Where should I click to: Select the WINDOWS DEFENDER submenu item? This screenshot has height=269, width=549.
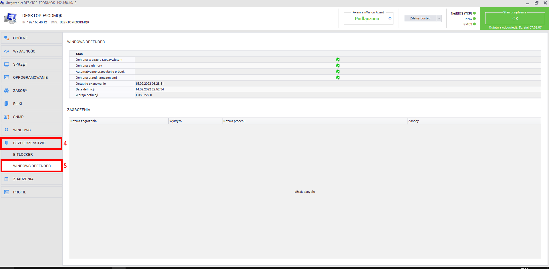[32, 166]
